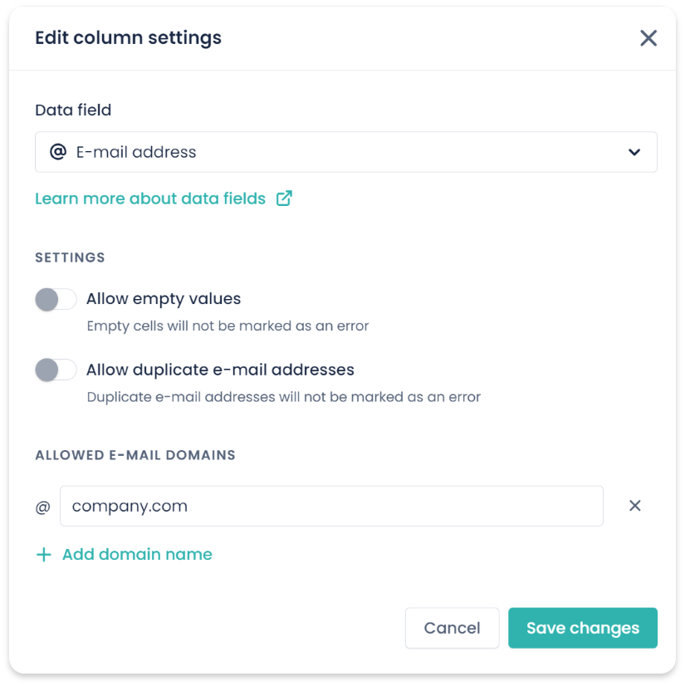
Task: Expand the Data field chevron arrow
Action: [634, 152]
